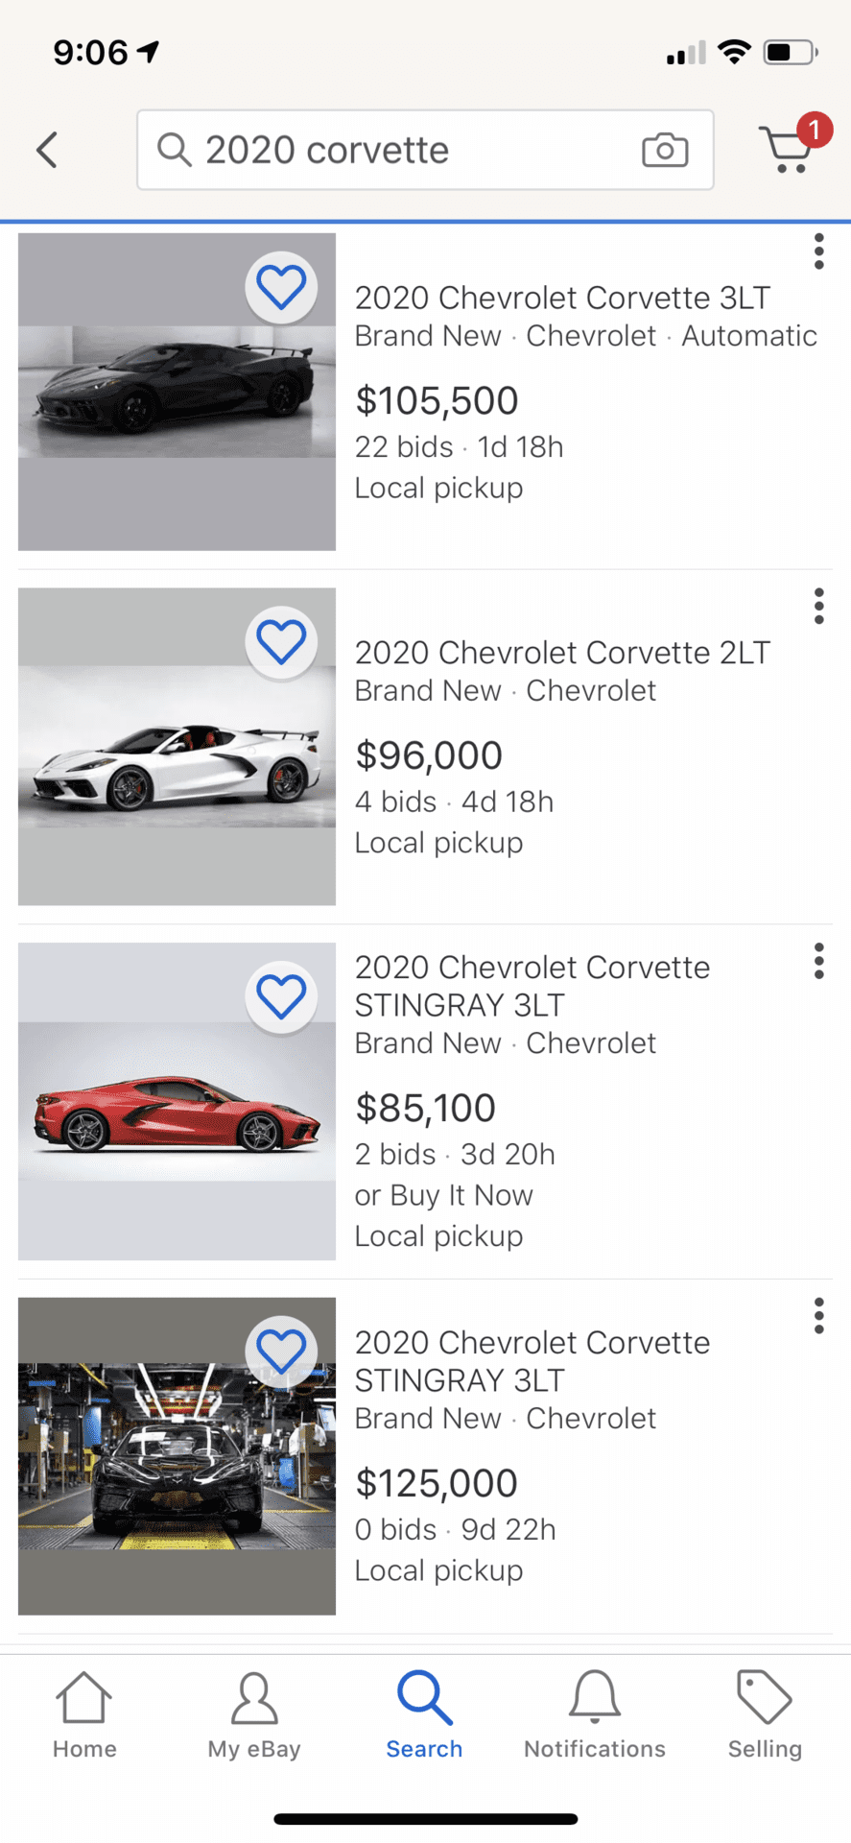Image resolution: width=851 pixels, height=1843 pixels.
Task: Expand options menu for $85,100 Stingray listing
Action: [x=818, y=961]
